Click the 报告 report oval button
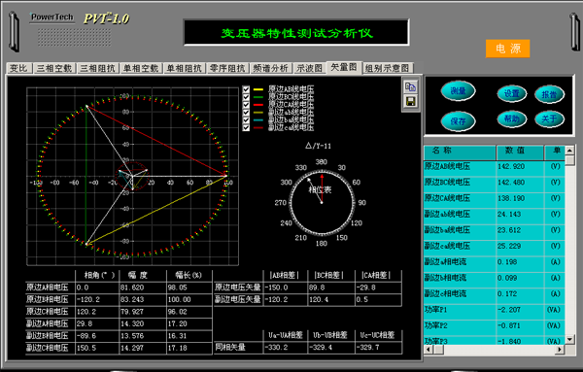This screenshot has width=583, height=372. tap(550, 94)
